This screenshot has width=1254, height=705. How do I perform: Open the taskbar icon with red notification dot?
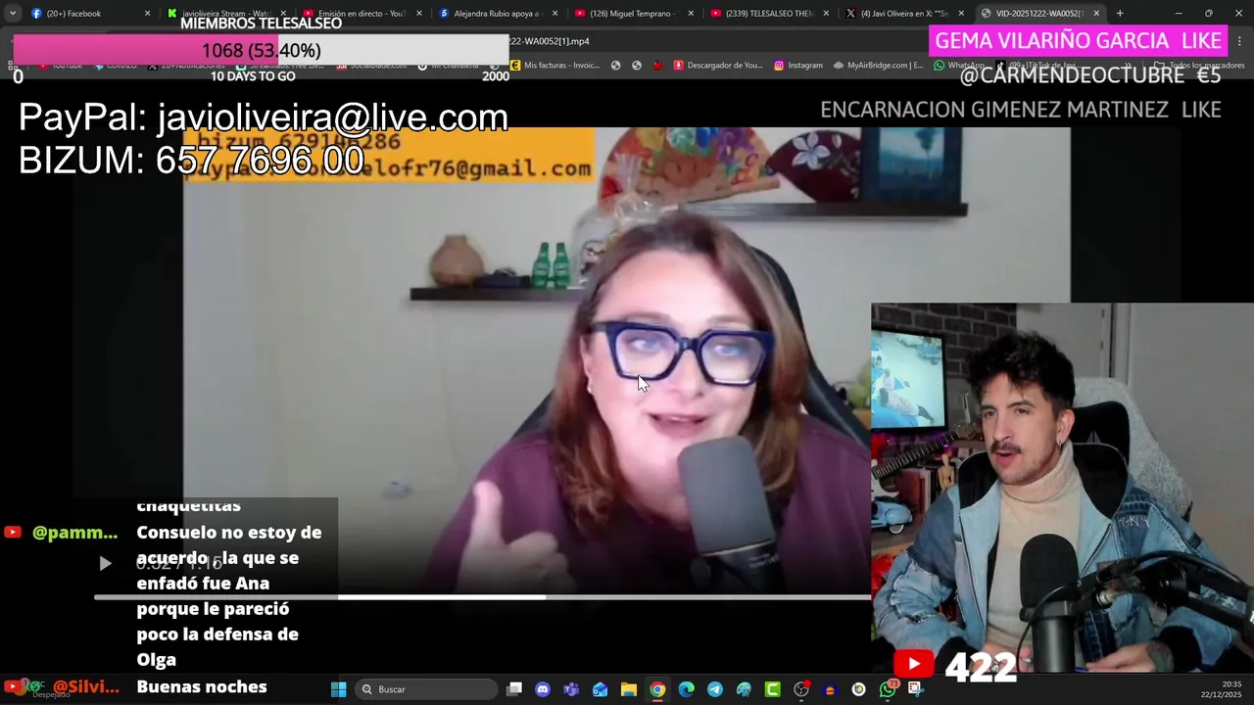[801, 689]
